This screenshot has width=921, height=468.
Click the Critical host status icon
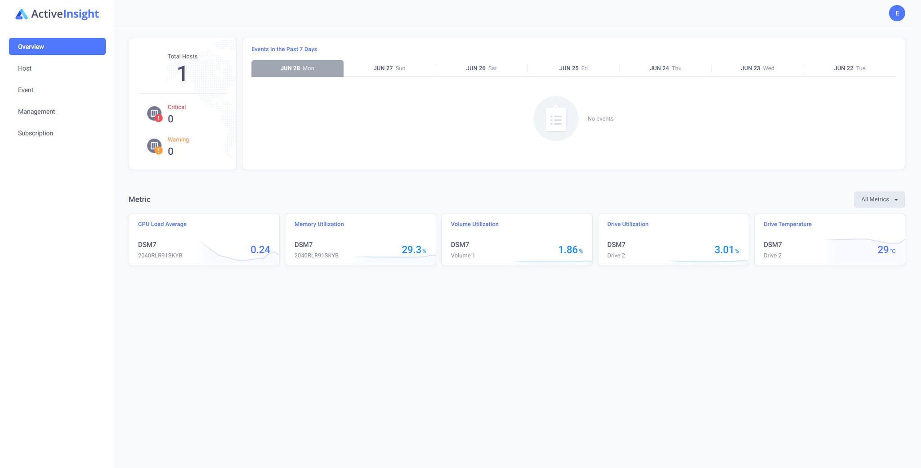pos(155,114)
